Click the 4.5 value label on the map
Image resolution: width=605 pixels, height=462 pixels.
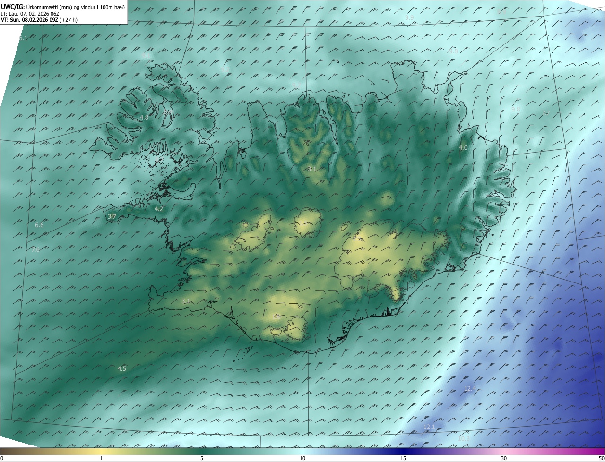pyautogui.click(x=122, y=368)
